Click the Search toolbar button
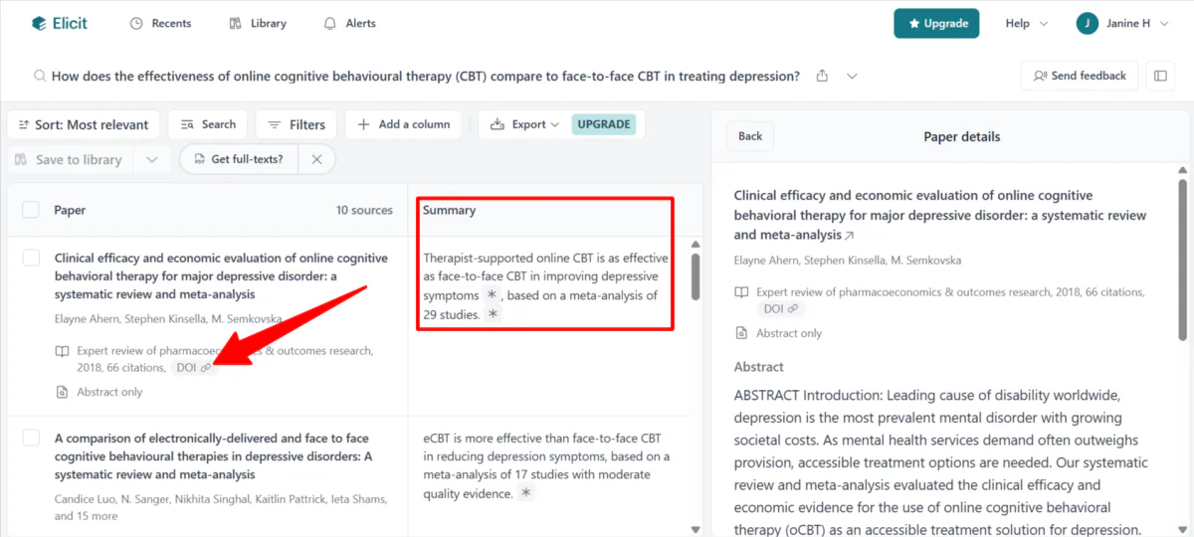The image size is (1194, 537). [208, 124]
